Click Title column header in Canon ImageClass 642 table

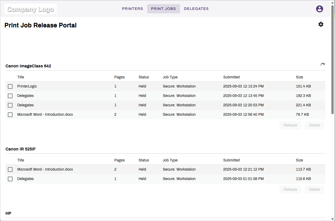[x=21, y=77]
